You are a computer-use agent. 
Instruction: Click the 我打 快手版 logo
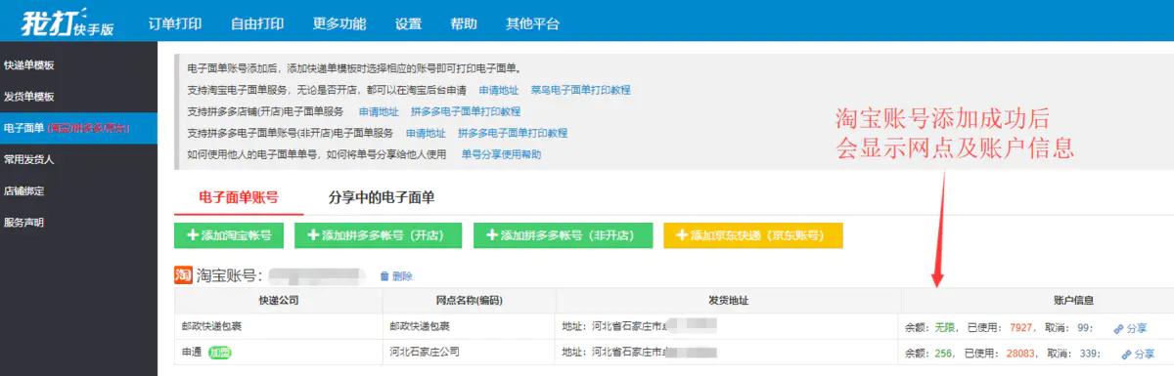click(x=68, y=21)
